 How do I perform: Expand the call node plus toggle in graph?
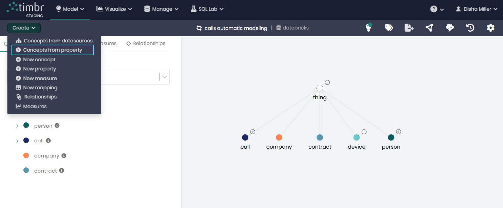click(x=253, y=132)
